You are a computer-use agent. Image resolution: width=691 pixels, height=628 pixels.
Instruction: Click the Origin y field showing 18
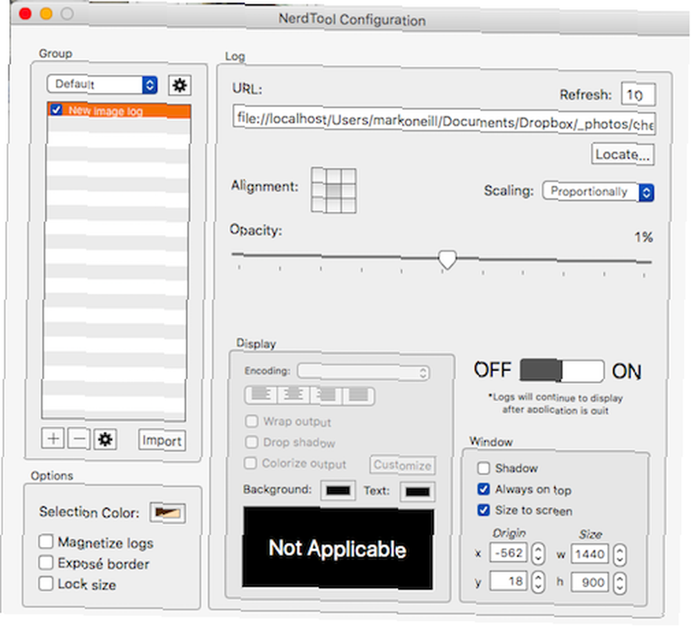coord(509,581)
